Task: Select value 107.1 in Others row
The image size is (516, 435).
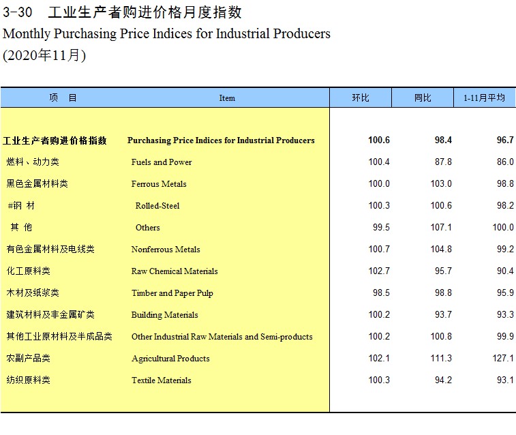Action: pos(441,227)
